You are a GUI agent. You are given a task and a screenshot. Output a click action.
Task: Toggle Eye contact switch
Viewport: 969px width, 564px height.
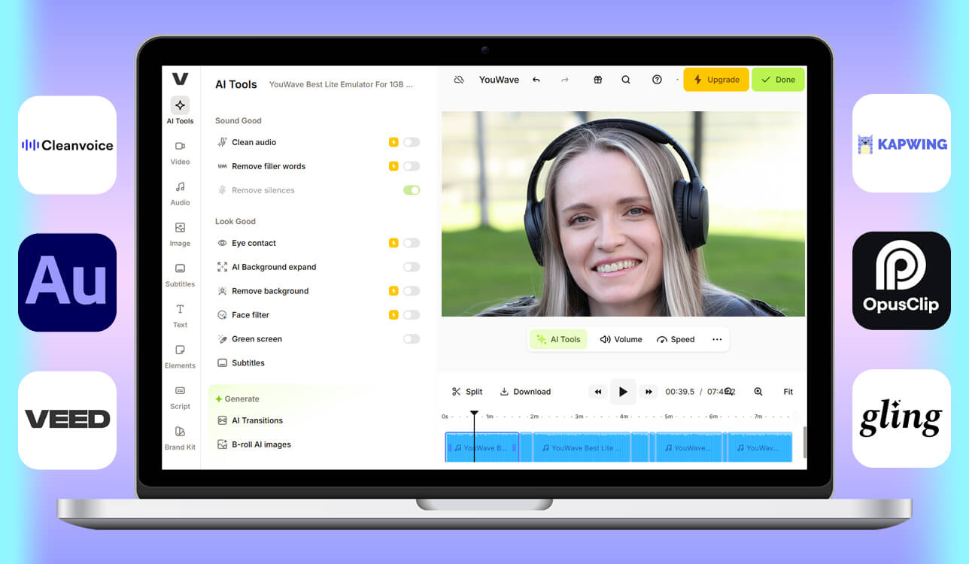[x=412, y=243]
